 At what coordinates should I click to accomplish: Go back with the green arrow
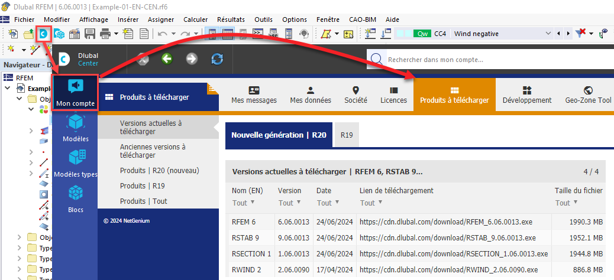(x=167, y=59)
